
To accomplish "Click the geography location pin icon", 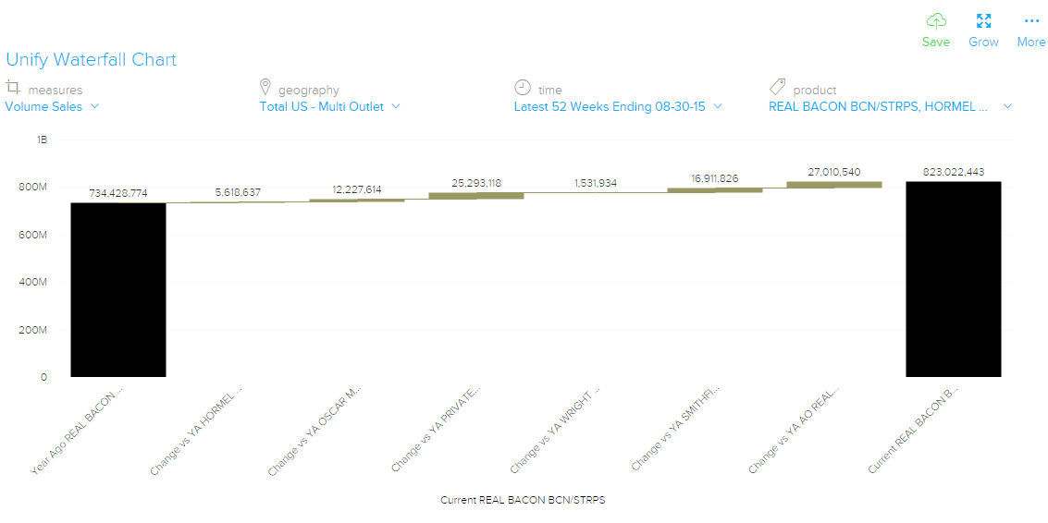I will (x=265, y=89).
